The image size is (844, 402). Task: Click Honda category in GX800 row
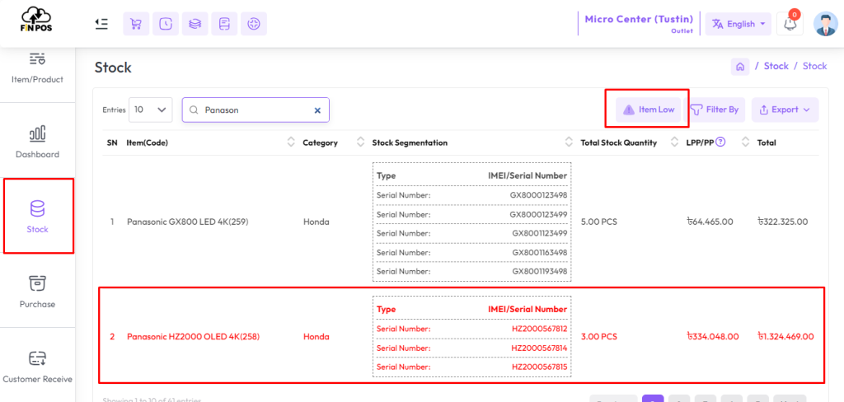tap(316, 222)
